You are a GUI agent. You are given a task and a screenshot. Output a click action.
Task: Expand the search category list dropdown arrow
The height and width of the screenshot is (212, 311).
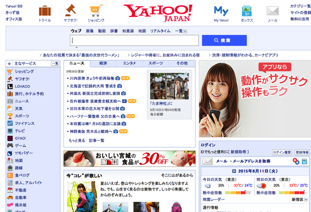click(185, 31)
